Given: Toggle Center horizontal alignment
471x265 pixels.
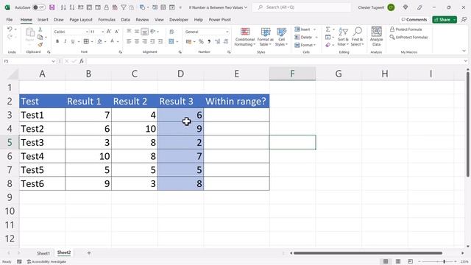Looking at the screenshot, I should pyautogui.click(x=137, y=41).
